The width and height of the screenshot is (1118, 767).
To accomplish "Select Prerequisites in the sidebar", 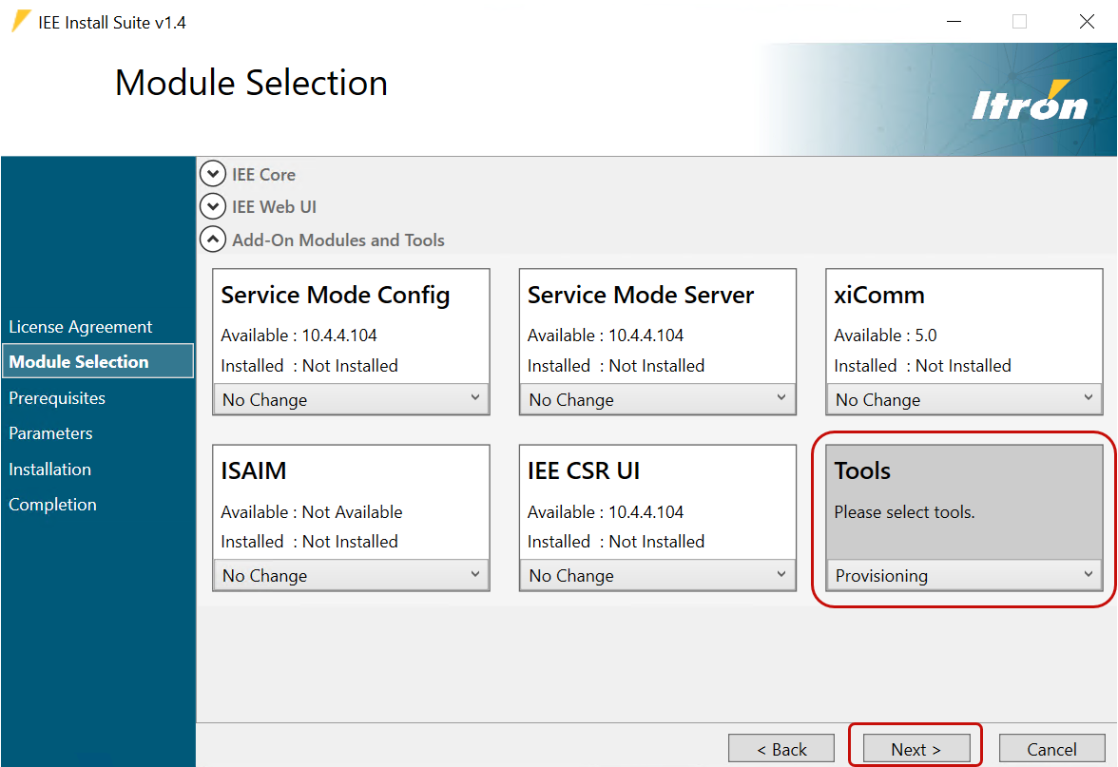I will click(x=58, y=397).
